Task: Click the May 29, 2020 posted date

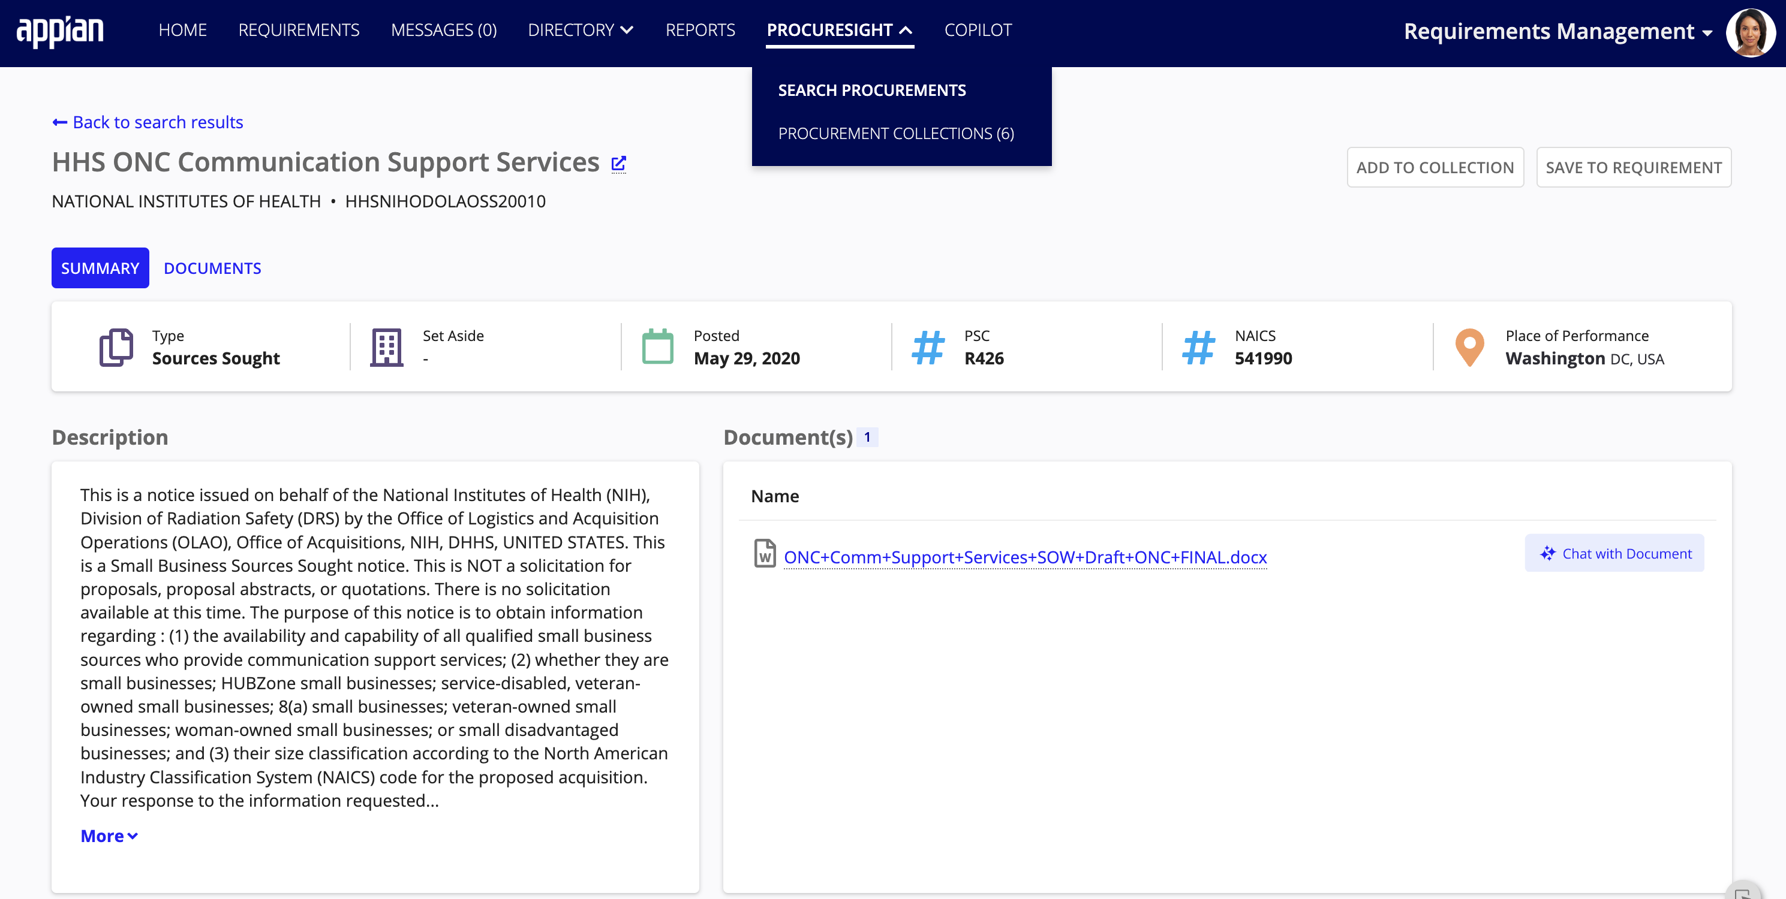Action: point(747,358)
